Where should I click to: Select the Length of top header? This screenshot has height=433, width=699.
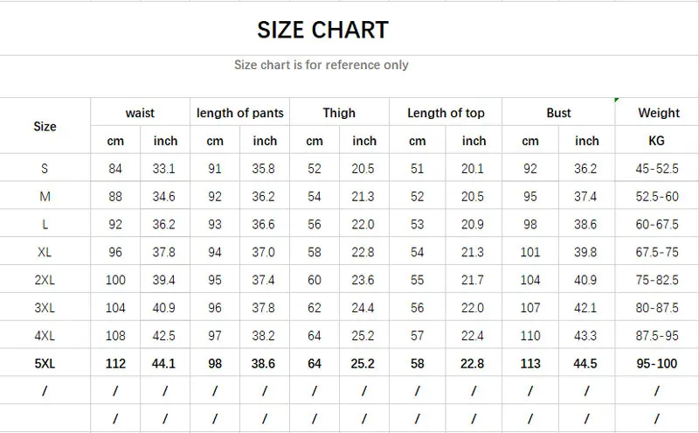(x=446, y=113)
